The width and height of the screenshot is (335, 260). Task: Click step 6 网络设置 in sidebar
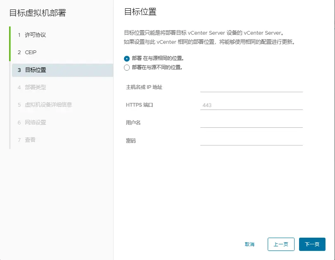coord(35,122)
